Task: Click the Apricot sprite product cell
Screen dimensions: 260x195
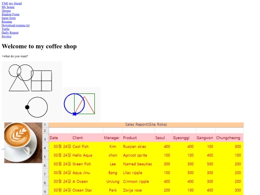Action: pyautogui.click(x=135, y=155)
